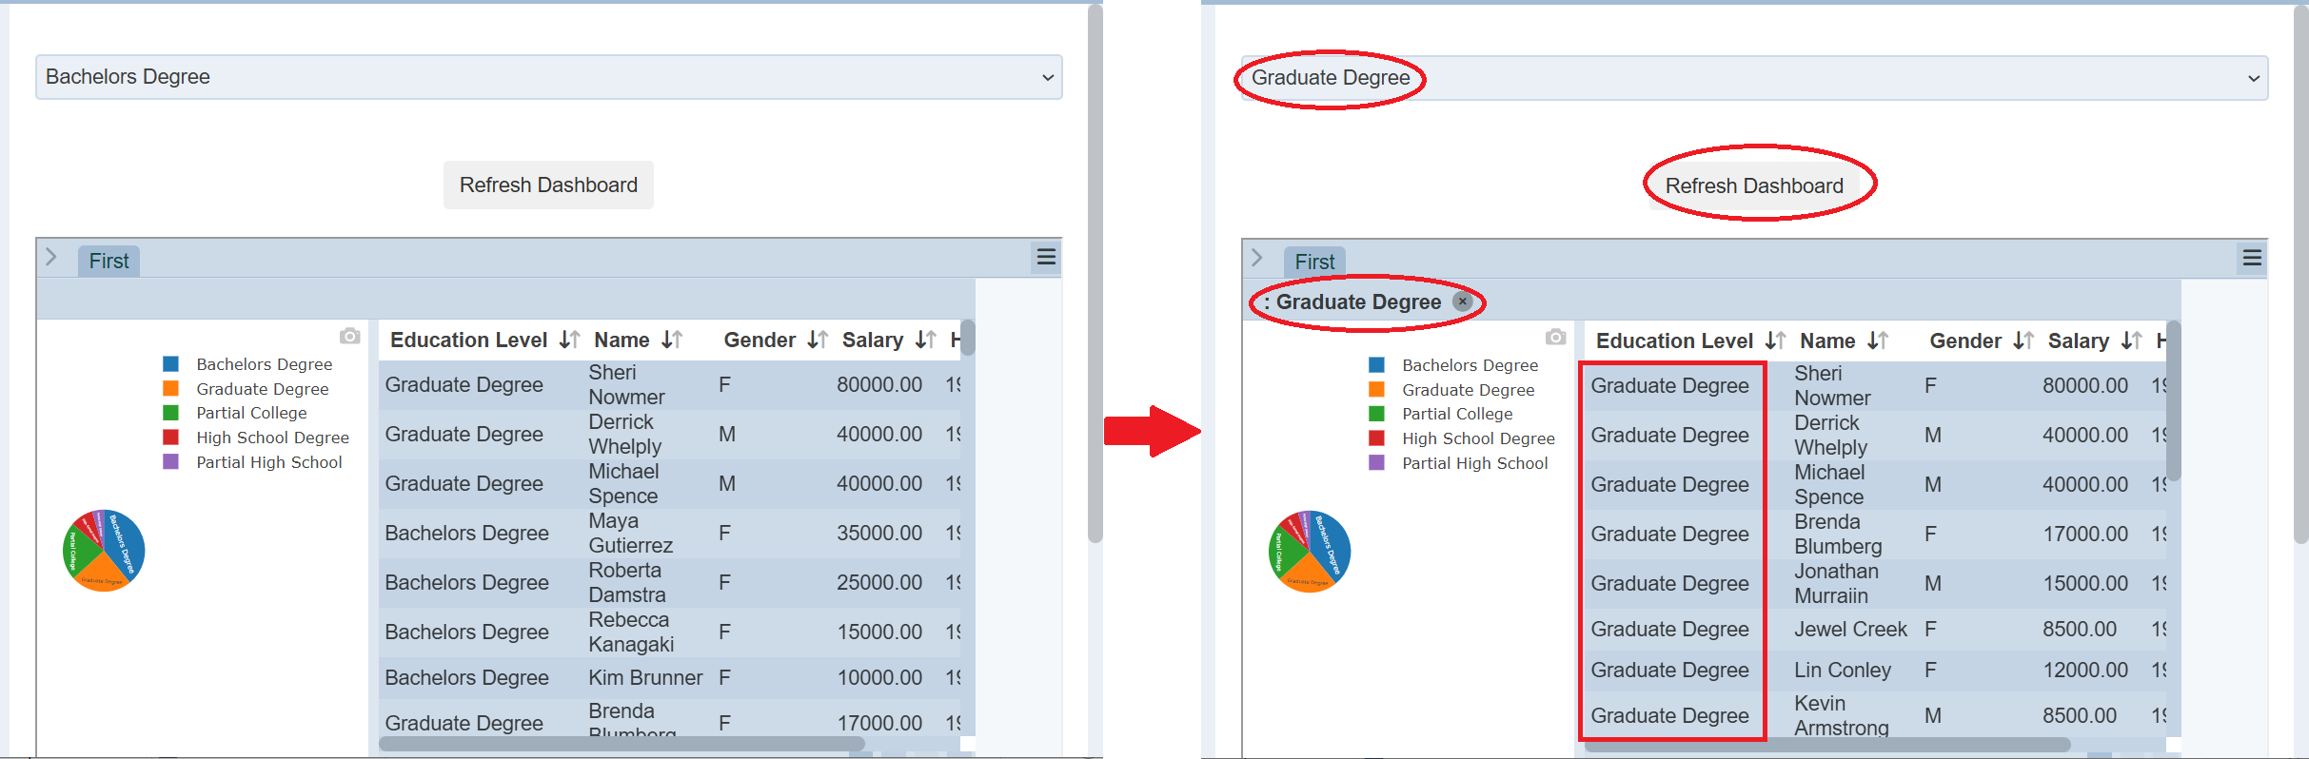Click Refresh Dashboard below the Graduate Degree dropdown

point(1753,185)
